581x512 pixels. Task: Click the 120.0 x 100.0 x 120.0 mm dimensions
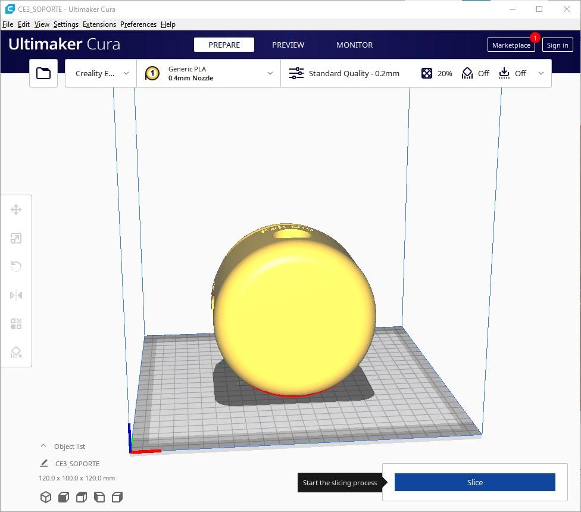[x=77, y=478]
